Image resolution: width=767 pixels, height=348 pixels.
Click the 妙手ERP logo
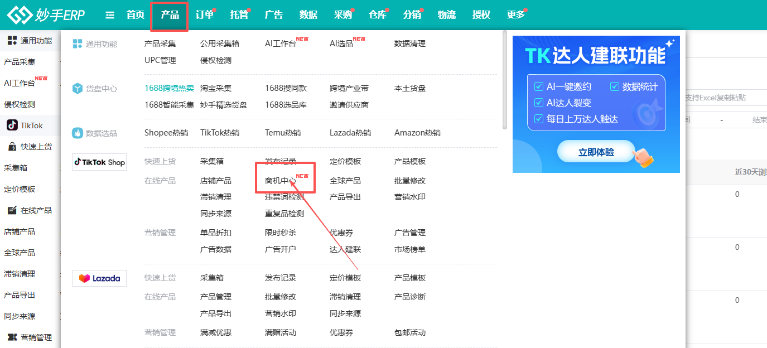pyautogui.click(x=46, y=15)
